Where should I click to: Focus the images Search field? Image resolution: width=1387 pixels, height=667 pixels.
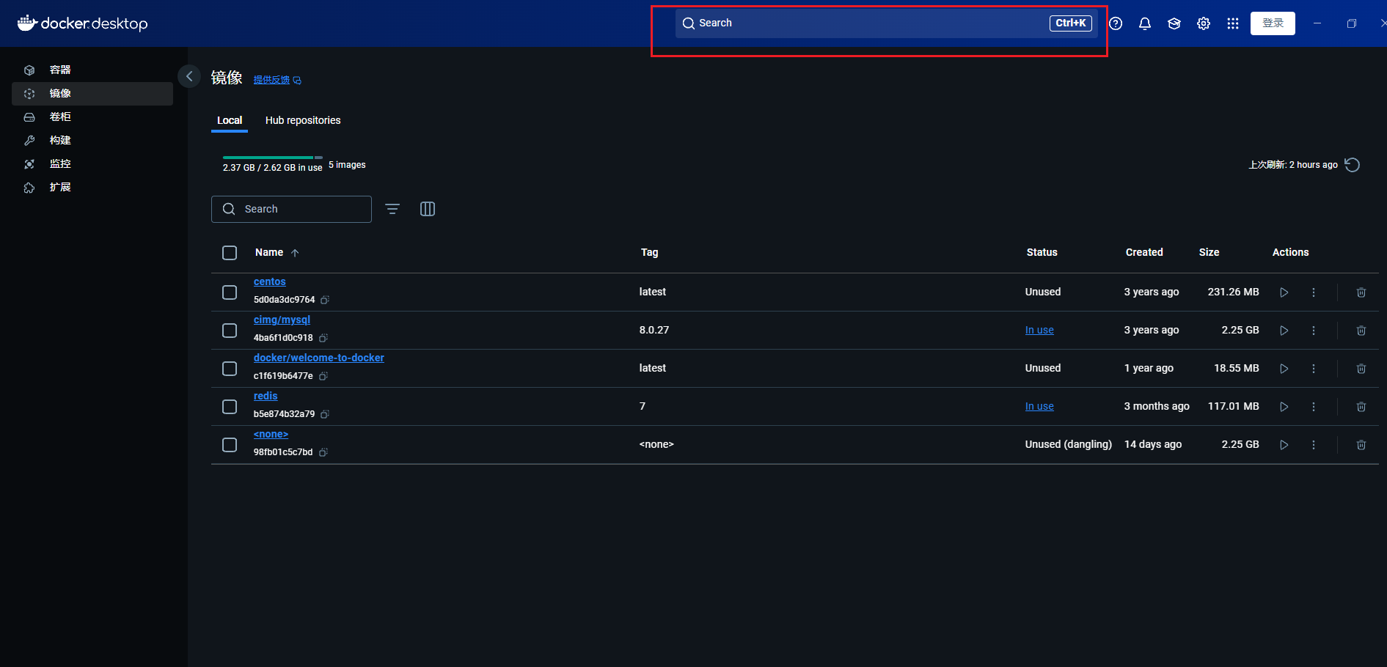[291, 209]
